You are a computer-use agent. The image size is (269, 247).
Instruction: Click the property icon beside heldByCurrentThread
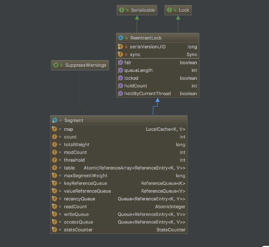pos(120,94)
